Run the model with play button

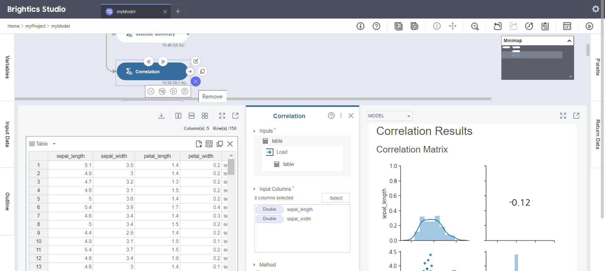pyautogui.click(x=589, y=26)
